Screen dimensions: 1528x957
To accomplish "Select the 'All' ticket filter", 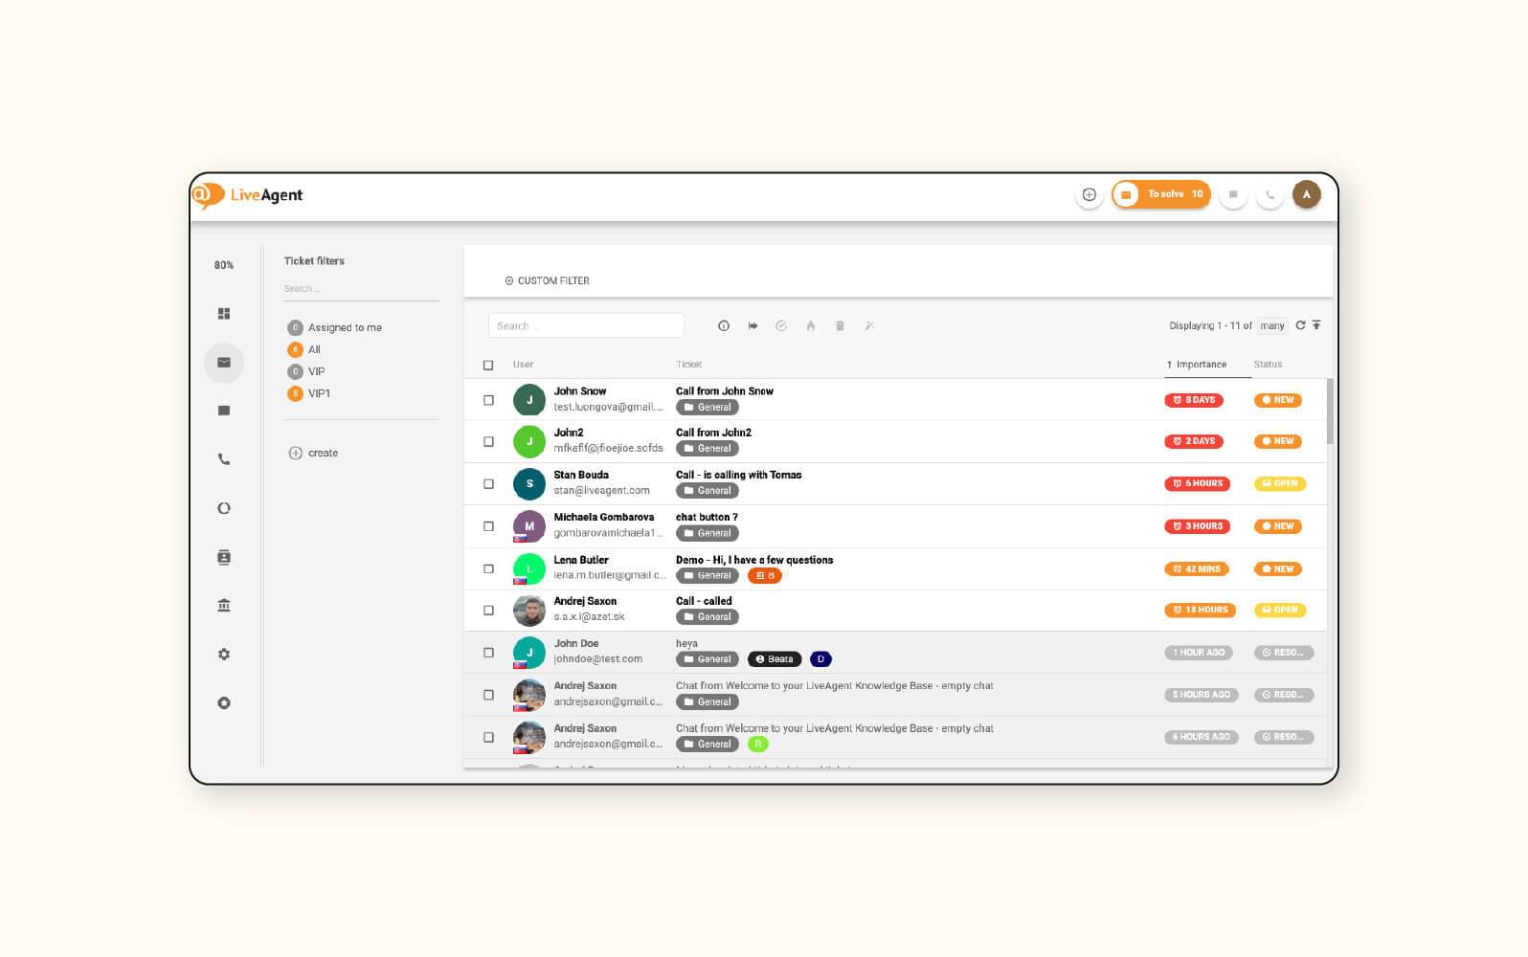I will click(x=304, y=349).
